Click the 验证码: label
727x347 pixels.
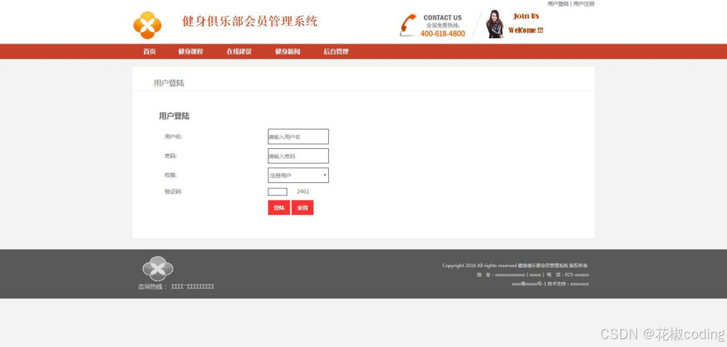click(173, 192)
